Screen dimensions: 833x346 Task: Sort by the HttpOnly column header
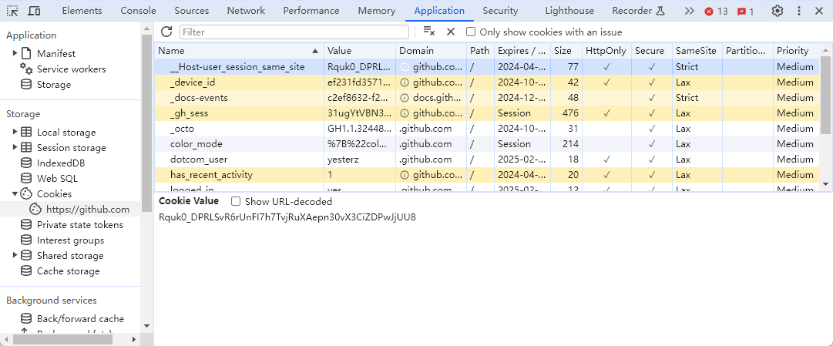[606, 51]
